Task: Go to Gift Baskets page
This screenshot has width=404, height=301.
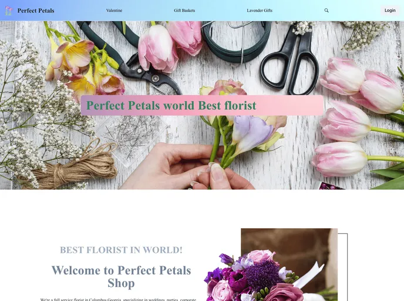Action: 184,11
